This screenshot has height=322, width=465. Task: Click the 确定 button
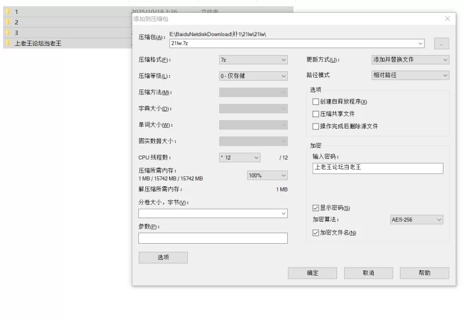tap(312, 273)
